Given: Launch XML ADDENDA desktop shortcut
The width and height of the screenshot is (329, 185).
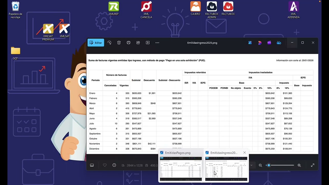Looking at the screenshot, I should (293, 10).
